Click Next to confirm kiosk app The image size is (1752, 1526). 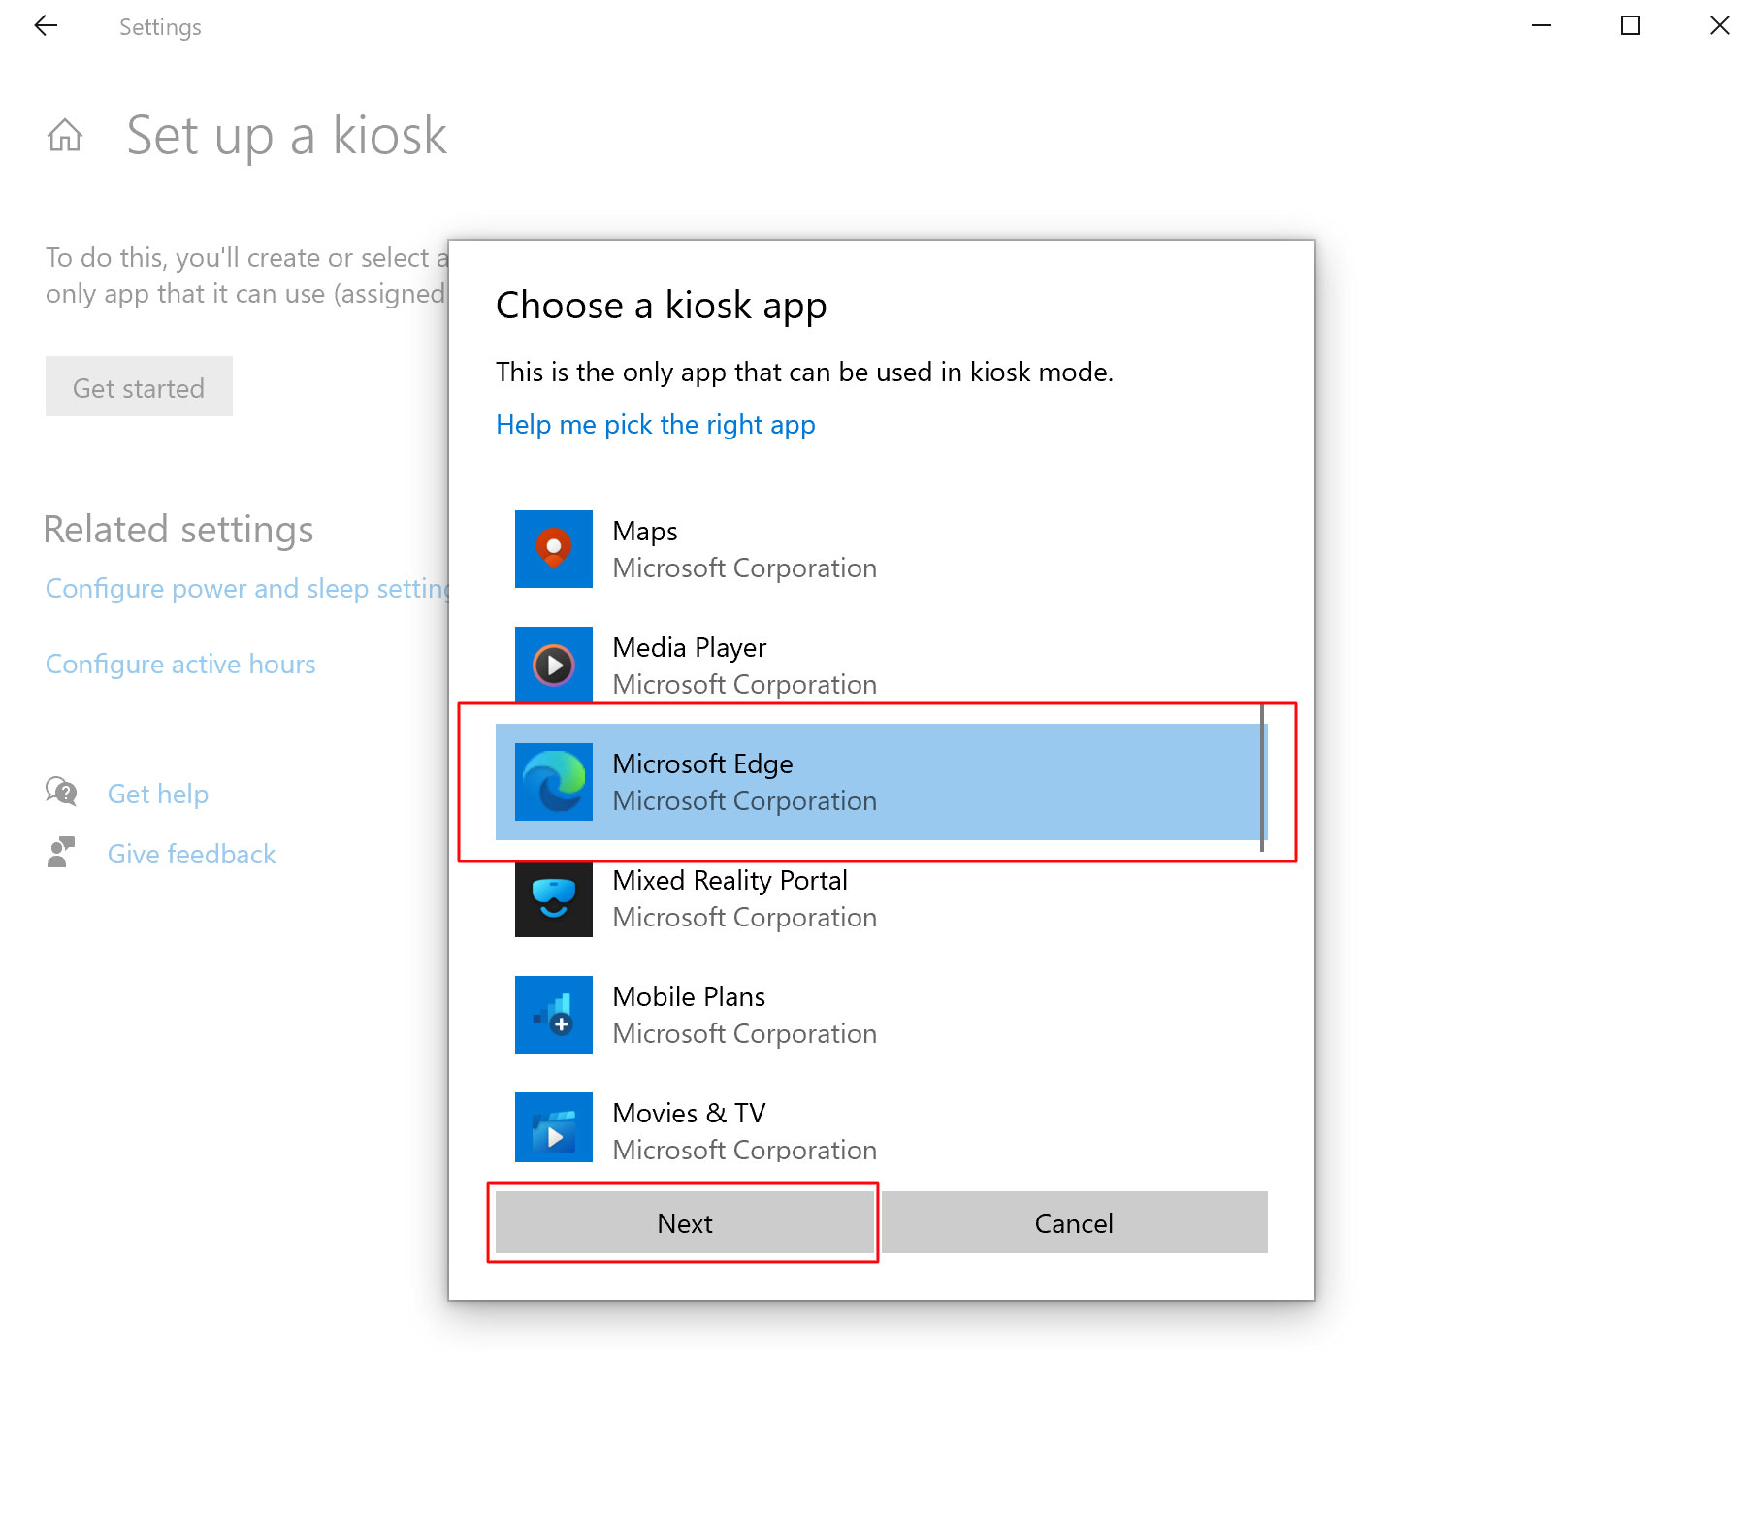coord(685,1222)
